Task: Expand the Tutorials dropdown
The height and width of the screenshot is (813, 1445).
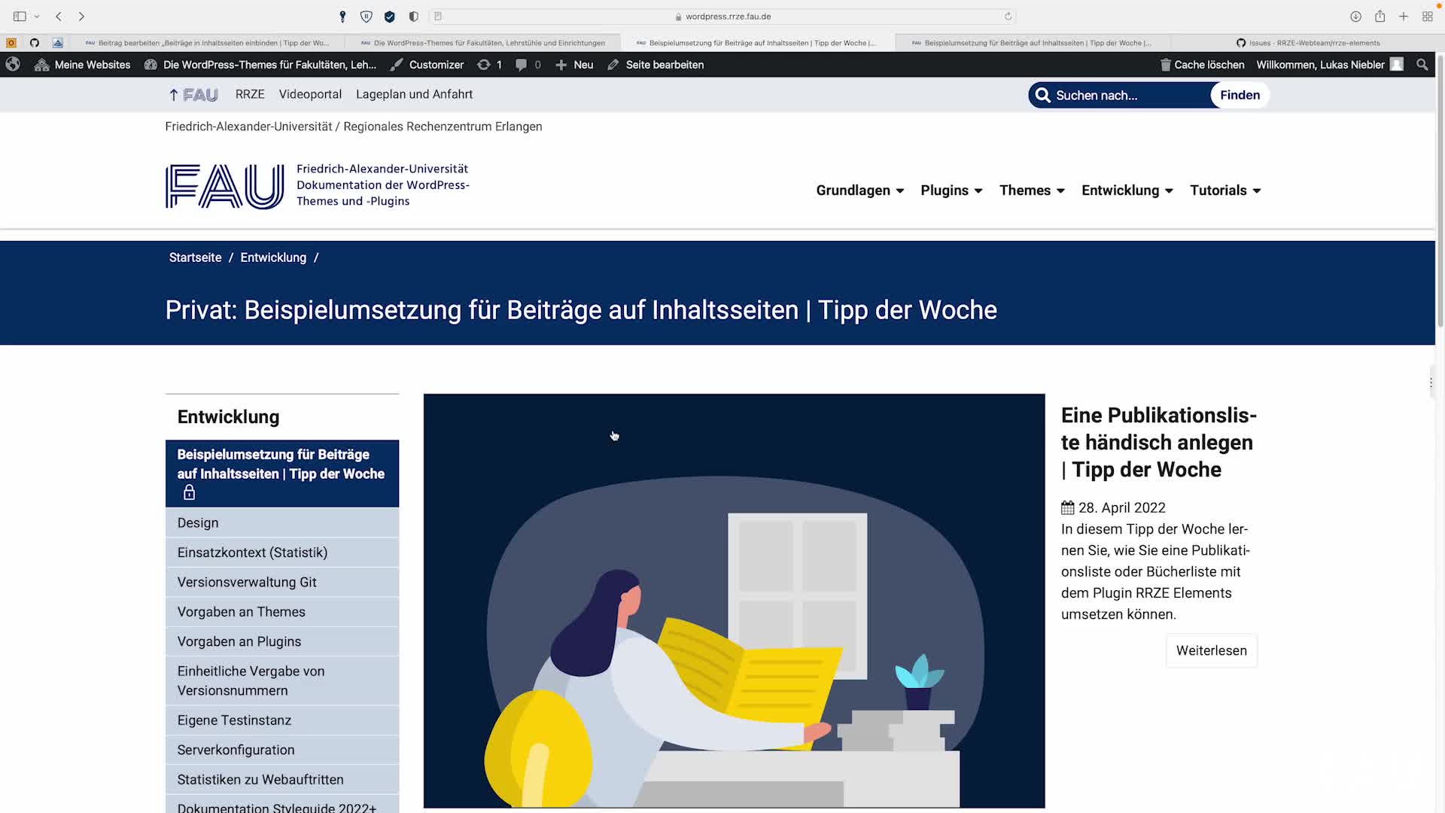Action: pos(1225,190)
